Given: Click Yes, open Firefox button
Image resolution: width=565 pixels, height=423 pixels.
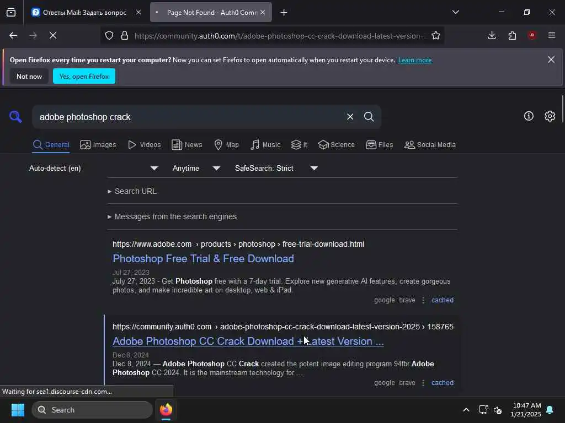Looking at the screenshot, I should (x=84, y=76).
